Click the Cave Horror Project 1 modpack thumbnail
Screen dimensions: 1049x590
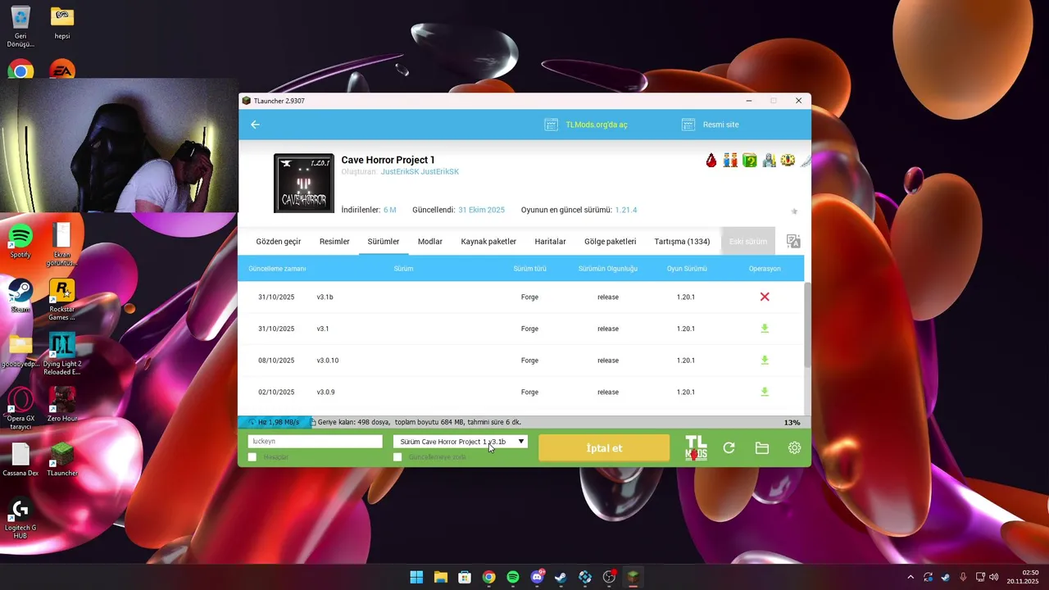pyautogui.click(x=304, y=183)
